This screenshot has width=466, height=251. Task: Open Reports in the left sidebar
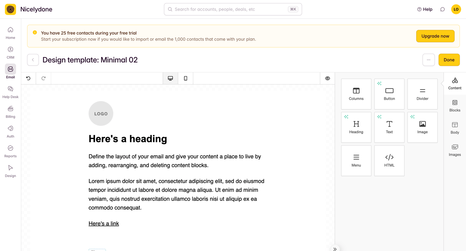coord(10,151)
